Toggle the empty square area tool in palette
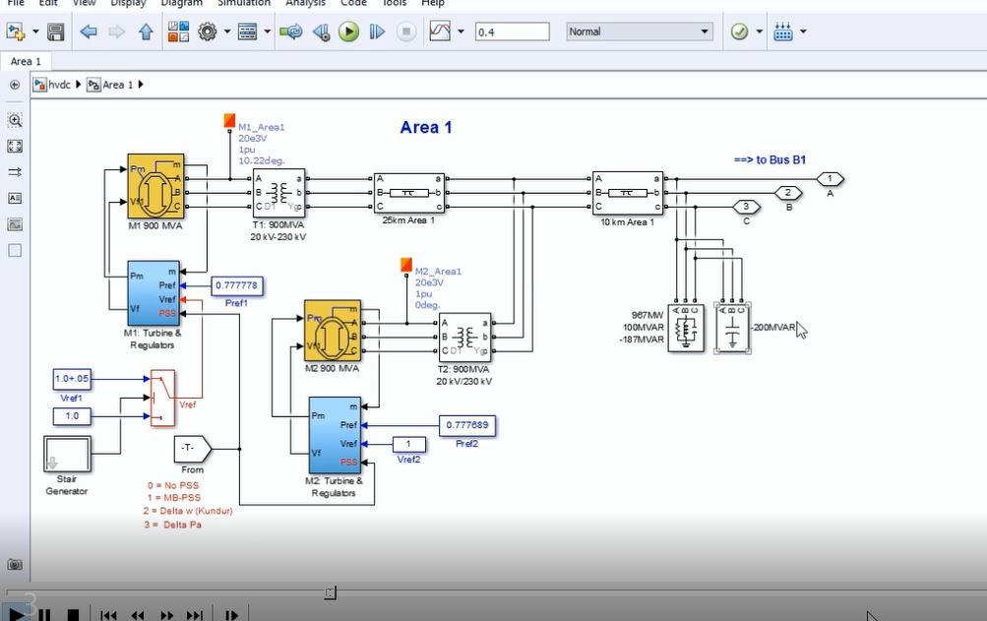This screenshot has height=621, width=987. (x=15, y=250)
